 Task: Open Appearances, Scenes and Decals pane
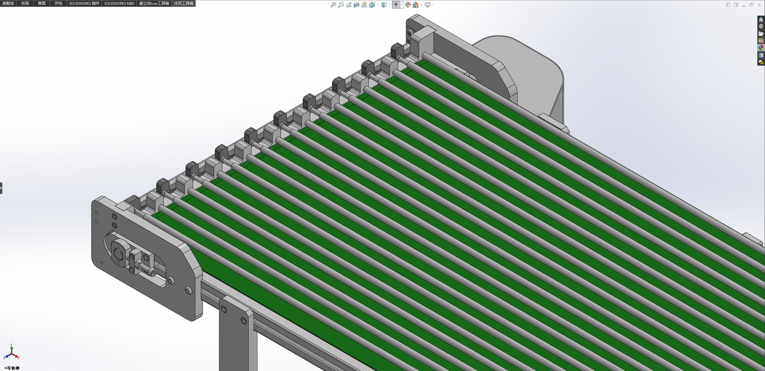761,48
